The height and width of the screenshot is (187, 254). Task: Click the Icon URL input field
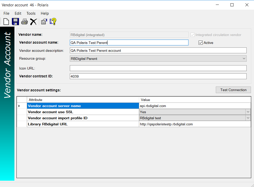pos(158,68)
